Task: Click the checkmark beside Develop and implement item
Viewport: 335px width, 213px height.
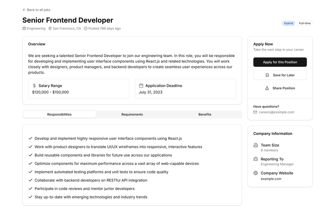Action: (30, 138)
